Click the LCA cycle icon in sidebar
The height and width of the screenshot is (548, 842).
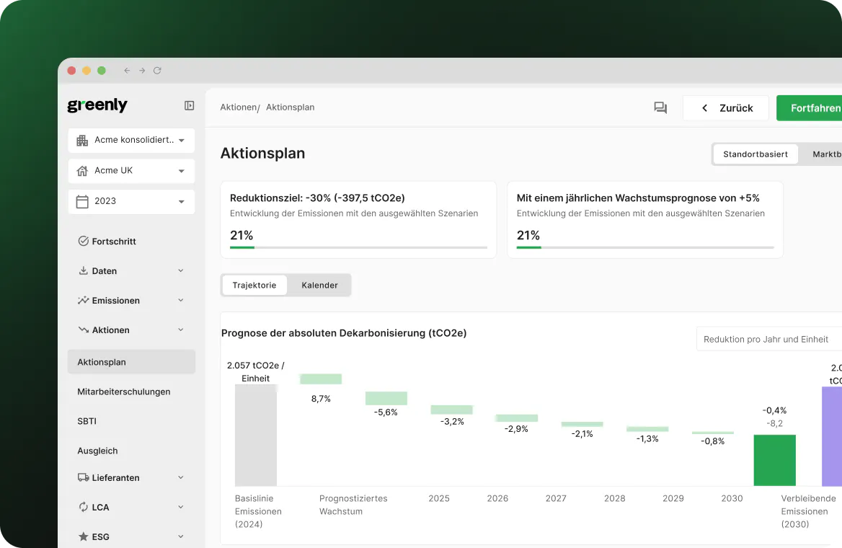tap(83, 507)
